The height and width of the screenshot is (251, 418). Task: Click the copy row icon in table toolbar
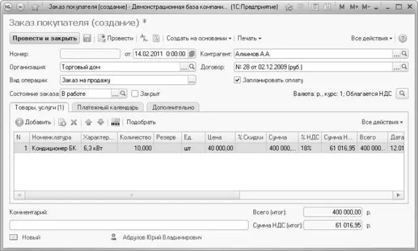[62, 122]
